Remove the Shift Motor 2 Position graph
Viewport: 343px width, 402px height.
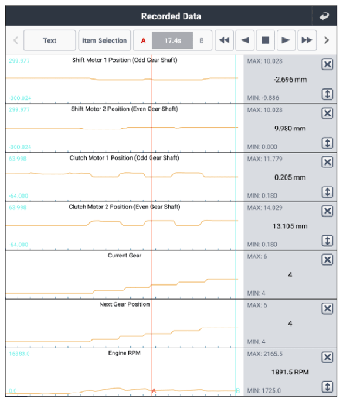click(x=327, y=113)
